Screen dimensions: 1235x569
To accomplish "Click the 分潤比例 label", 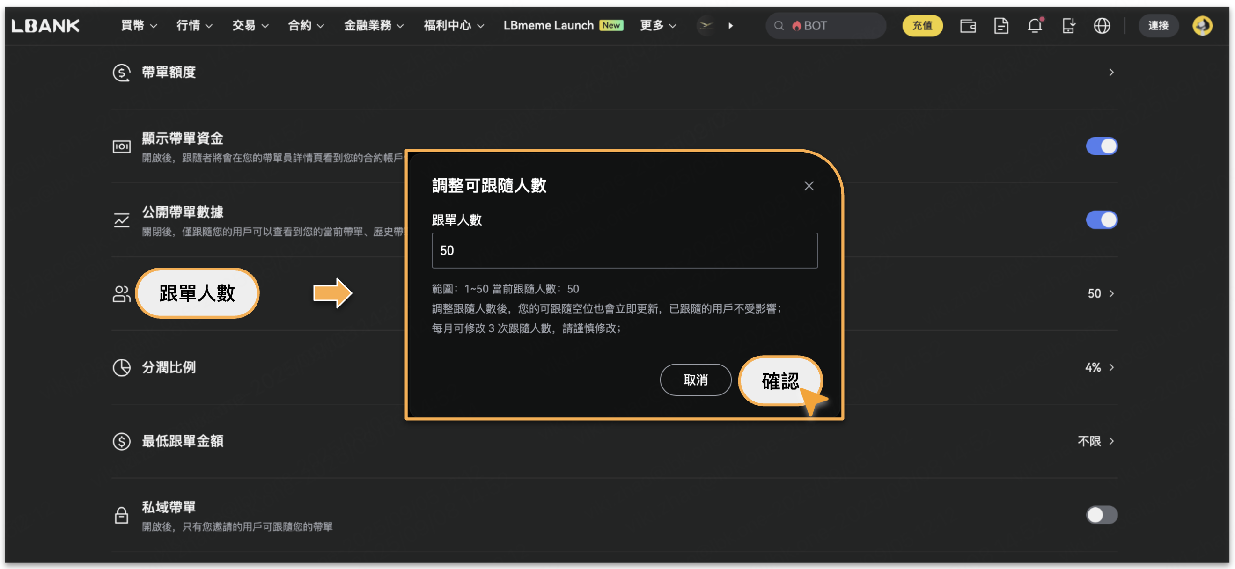I will tap(169, 368).
